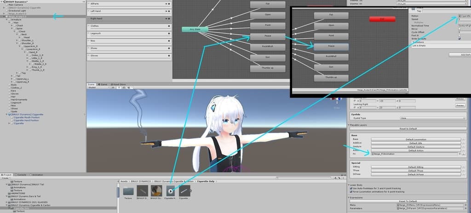Switch to the Game tab

tap(103, 85)
